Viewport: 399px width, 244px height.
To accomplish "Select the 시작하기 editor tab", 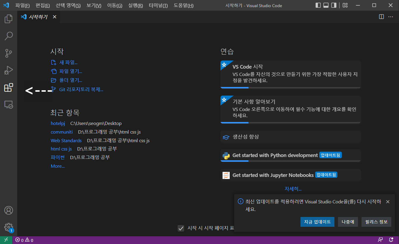I will 38,17.
